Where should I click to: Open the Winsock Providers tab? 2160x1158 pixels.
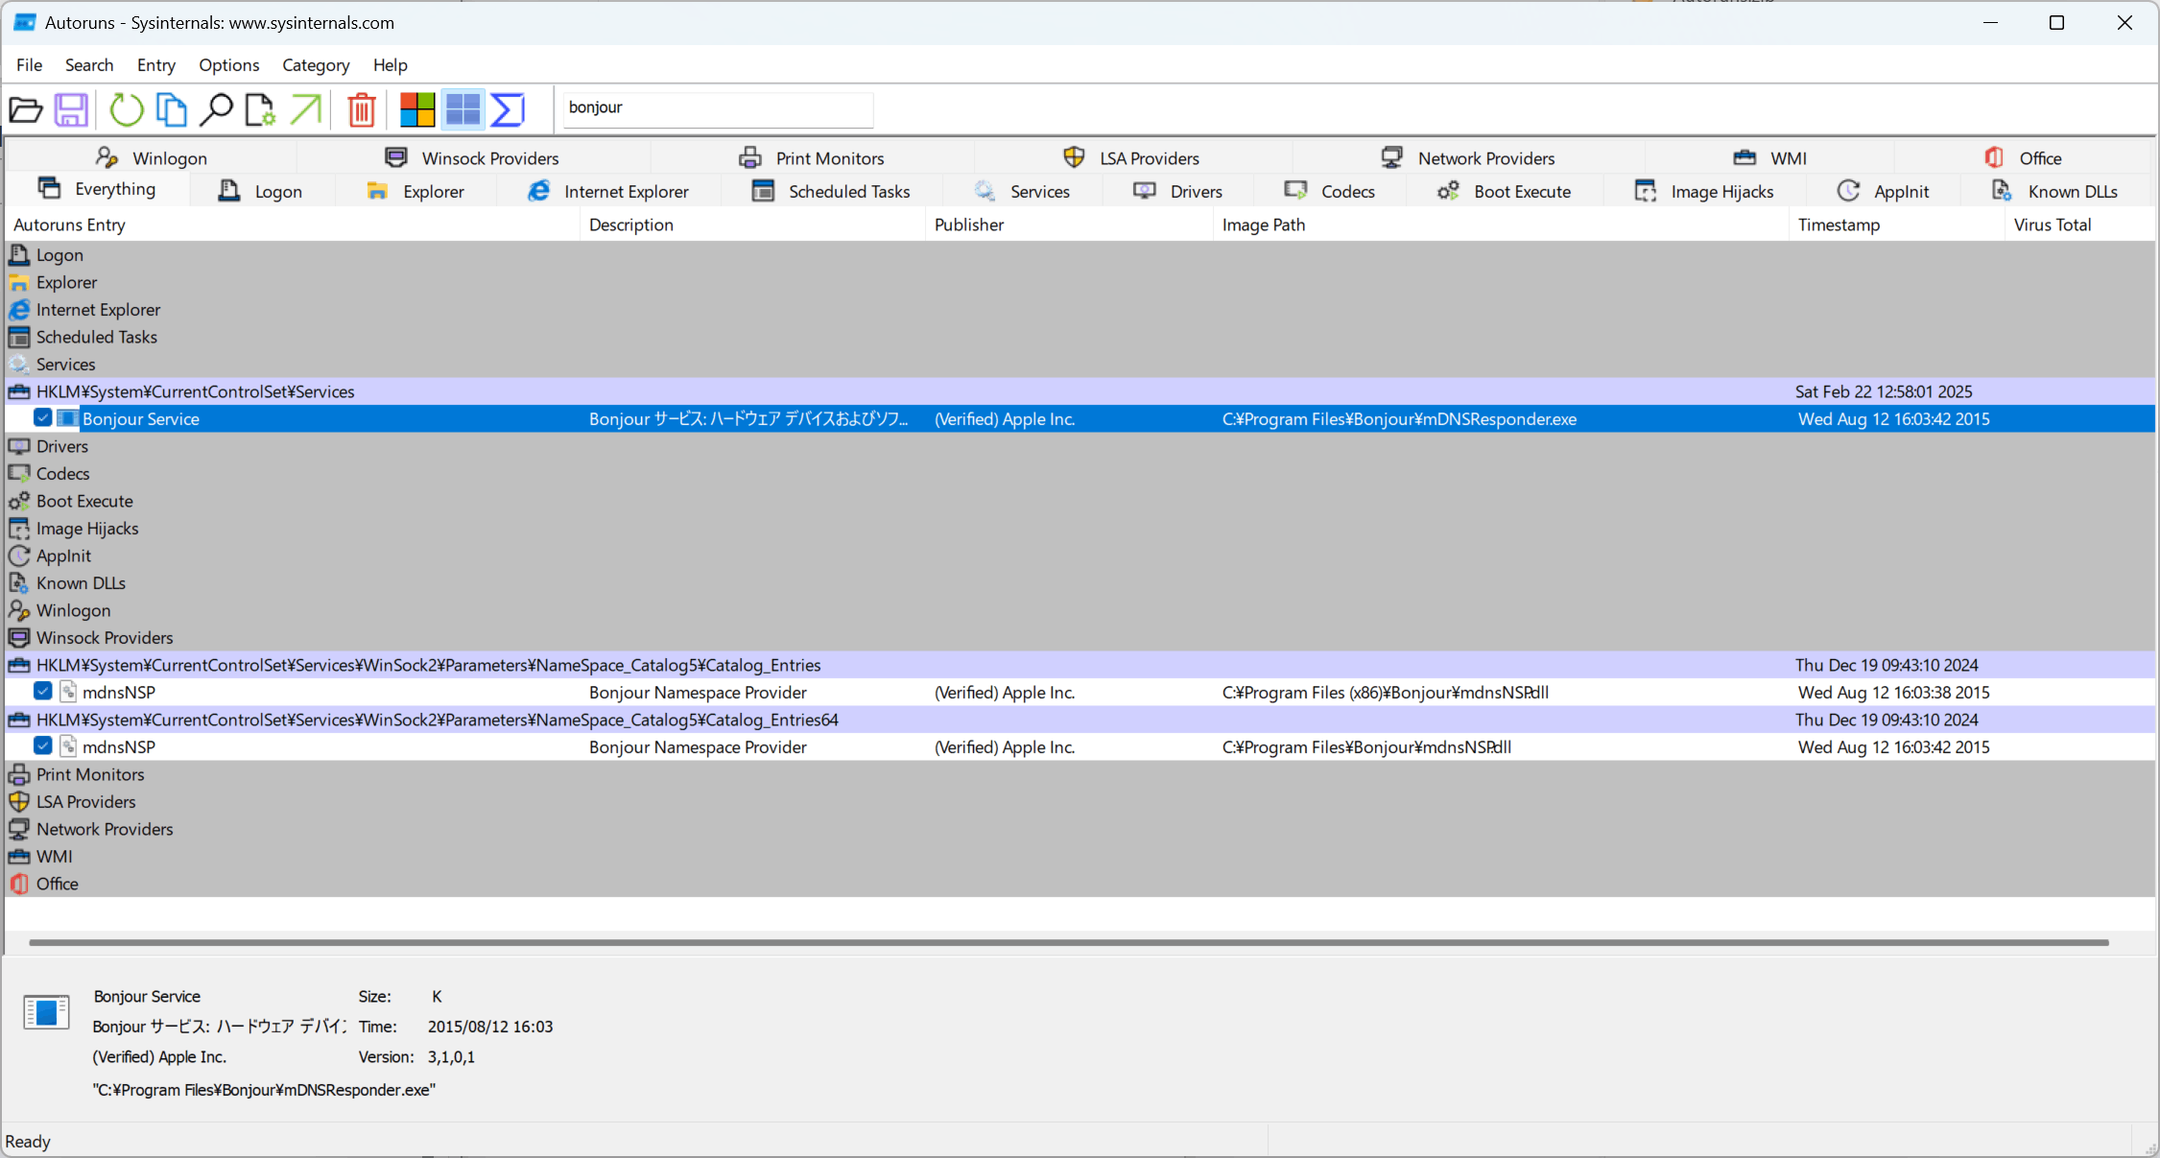click(472, 158)
